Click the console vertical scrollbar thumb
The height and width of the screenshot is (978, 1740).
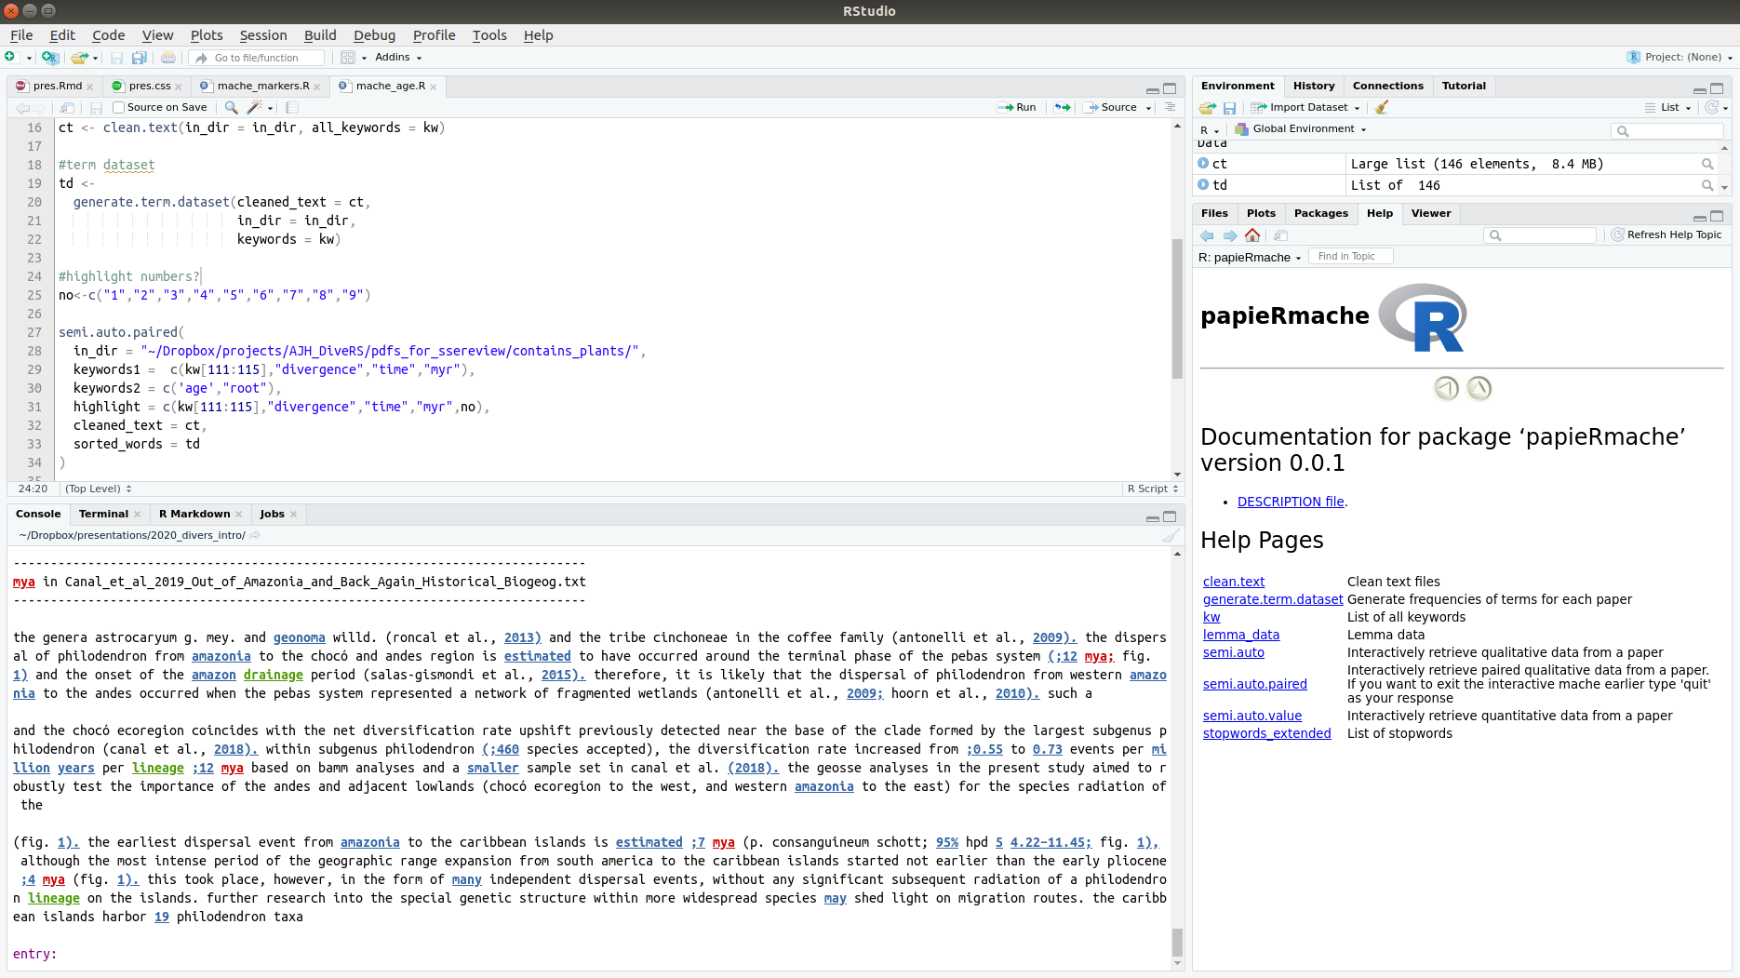tap(1177, 943)
